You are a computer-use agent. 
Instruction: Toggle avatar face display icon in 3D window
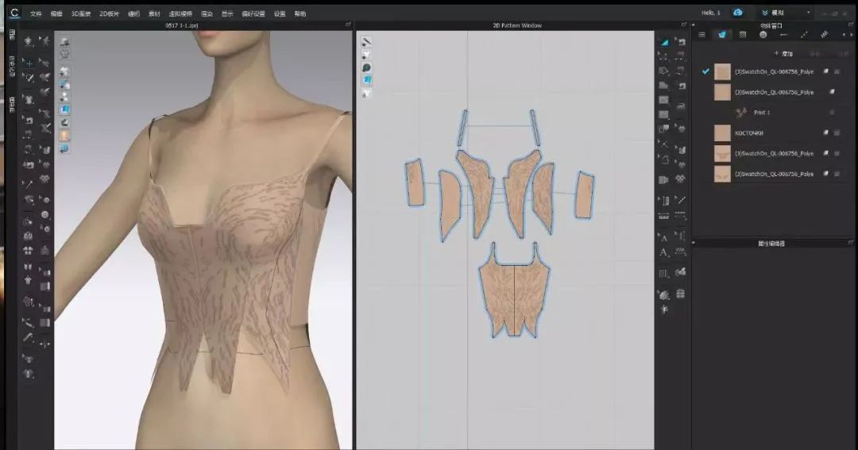point(64,135)
